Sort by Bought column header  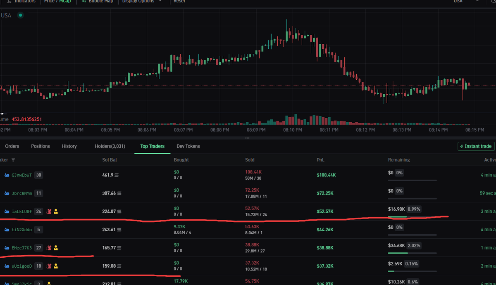pyautogui.click(x=181, y=160)
